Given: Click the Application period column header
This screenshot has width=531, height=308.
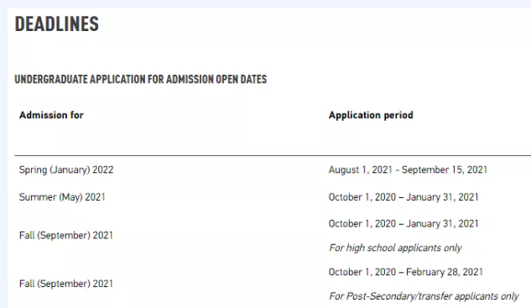Looking at the screenshot, I should coord(371,115).
